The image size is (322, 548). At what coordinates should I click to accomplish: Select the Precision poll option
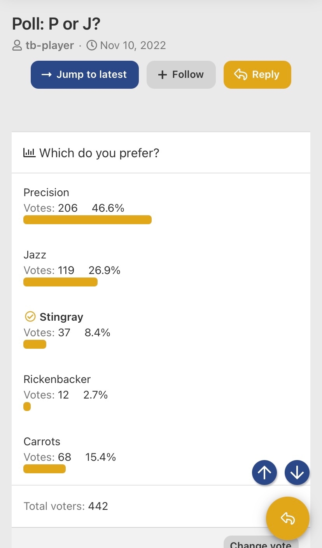[x=46, y=192]
